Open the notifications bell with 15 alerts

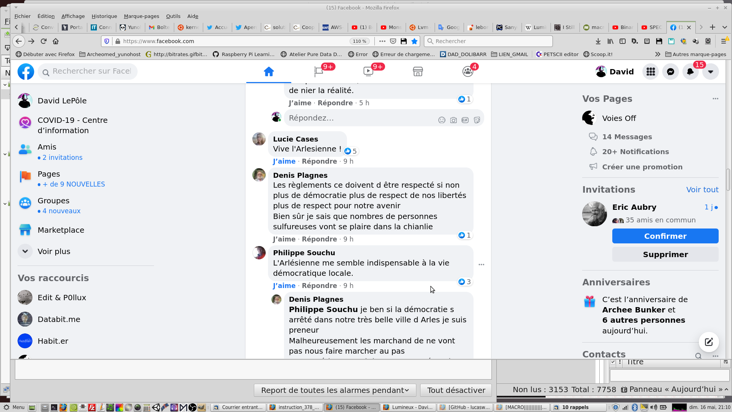tap(690, 72)
